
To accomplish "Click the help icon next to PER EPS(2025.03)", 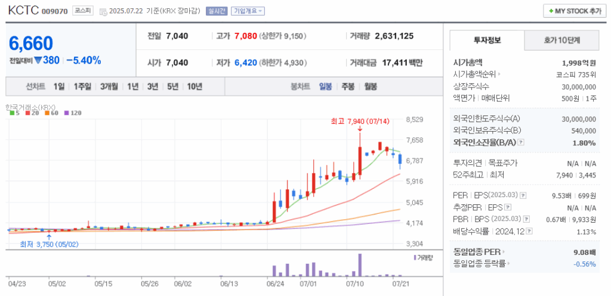I will click(523, 195).
